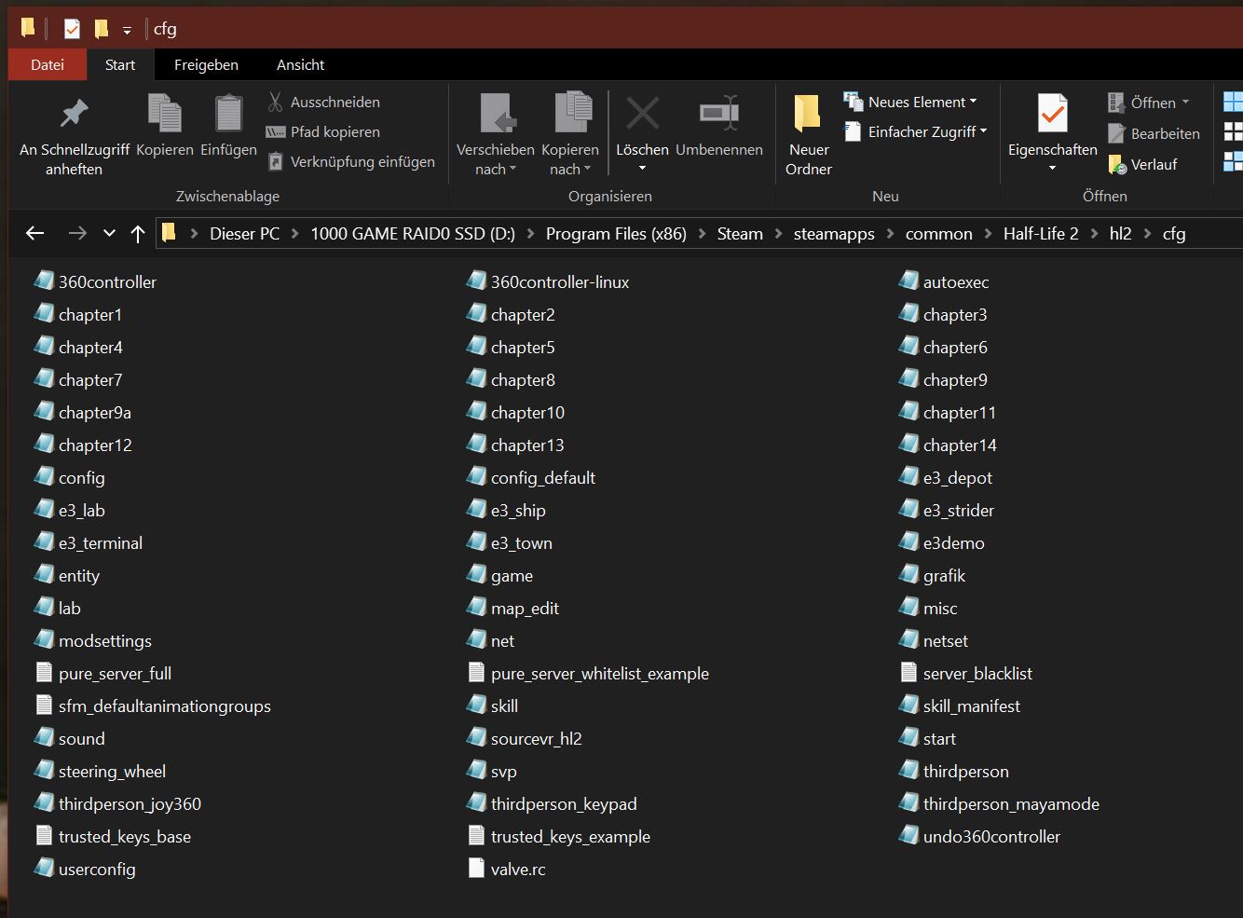
Task: Click the Löschen X icon
Action: click(642, 114)
